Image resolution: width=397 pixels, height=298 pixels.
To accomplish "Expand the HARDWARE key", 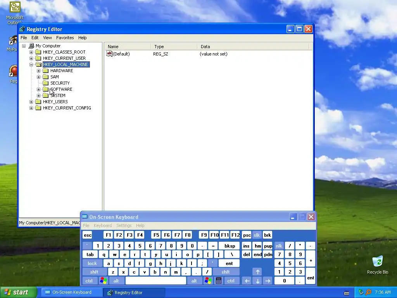I will point(38,71).
